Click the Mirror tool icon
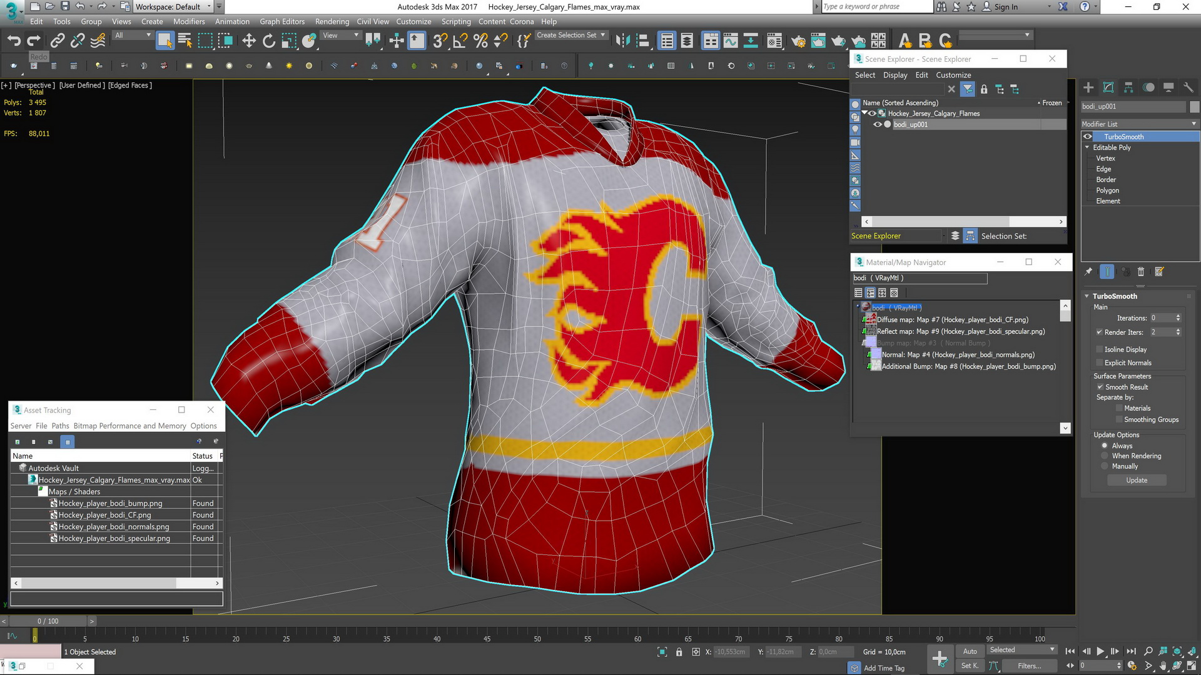Image resolution: width=1201 pixels, height=675 pixels. pyautogui.click(x=622, y=41)
